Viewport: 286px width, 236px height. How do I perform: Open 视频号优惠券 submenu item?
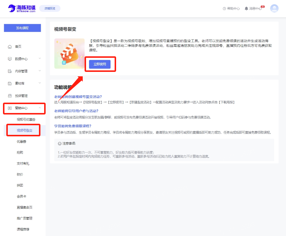pos(26,120)
